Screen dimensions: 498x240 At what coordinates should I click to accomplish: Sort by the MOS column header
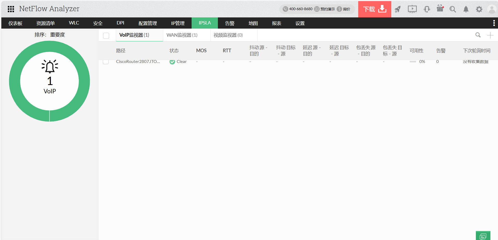[201, 51]
